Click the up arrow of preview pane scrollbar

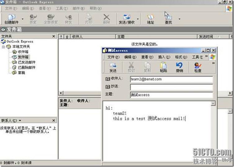pos(230,111)
